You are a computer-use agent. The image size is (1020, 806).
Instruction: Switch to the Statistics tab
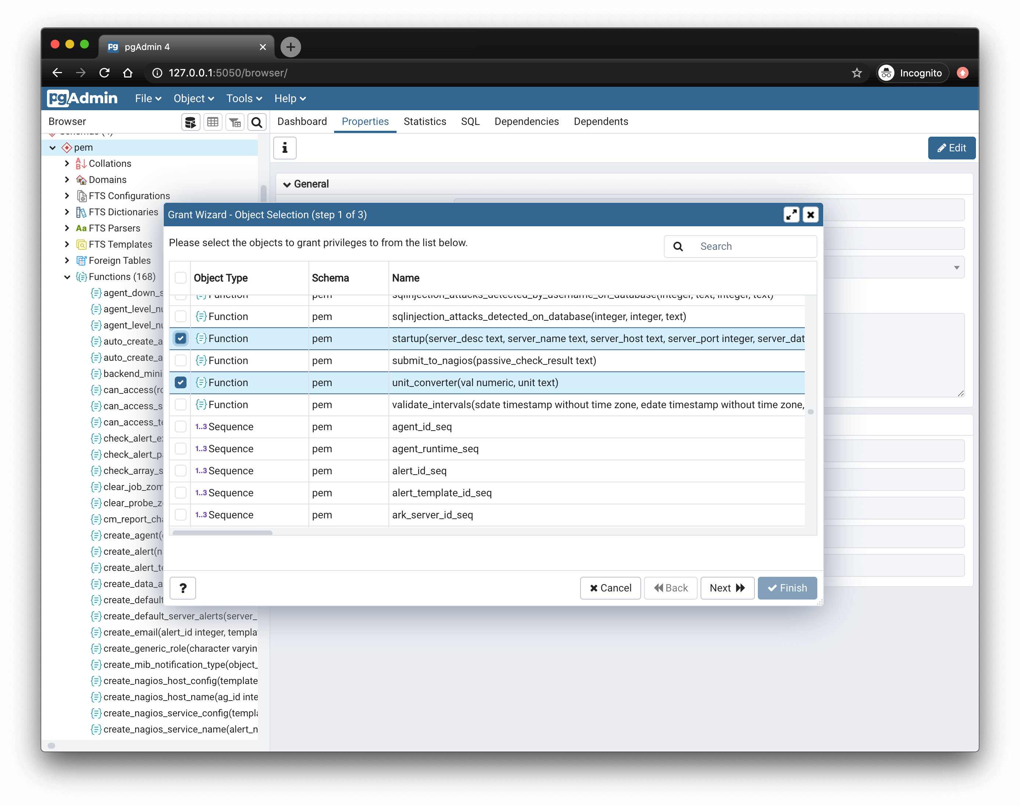[425, 121]
